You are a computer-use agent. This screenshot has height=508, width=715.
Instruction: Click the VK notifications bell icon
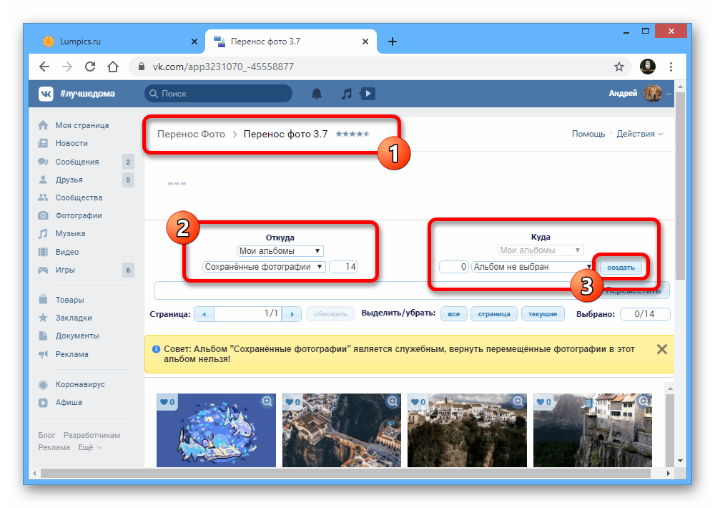[x=317, y=94]
